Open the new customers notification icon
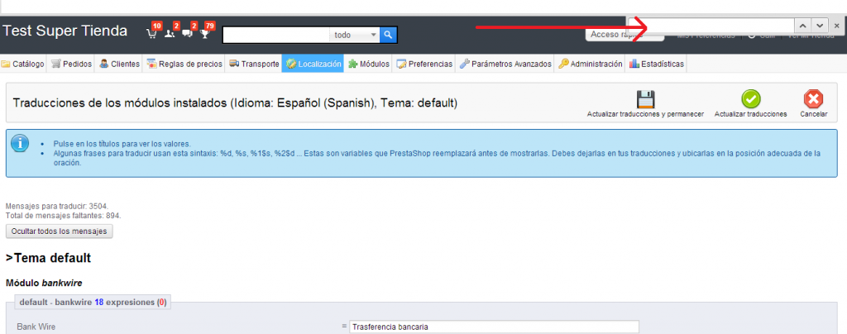Viewport: 847px width, 334px height. [x=170, y=33]
